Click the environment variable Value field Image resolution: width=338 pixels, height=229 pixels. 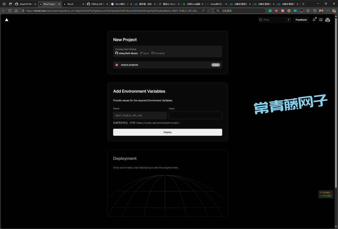(195, 115)
